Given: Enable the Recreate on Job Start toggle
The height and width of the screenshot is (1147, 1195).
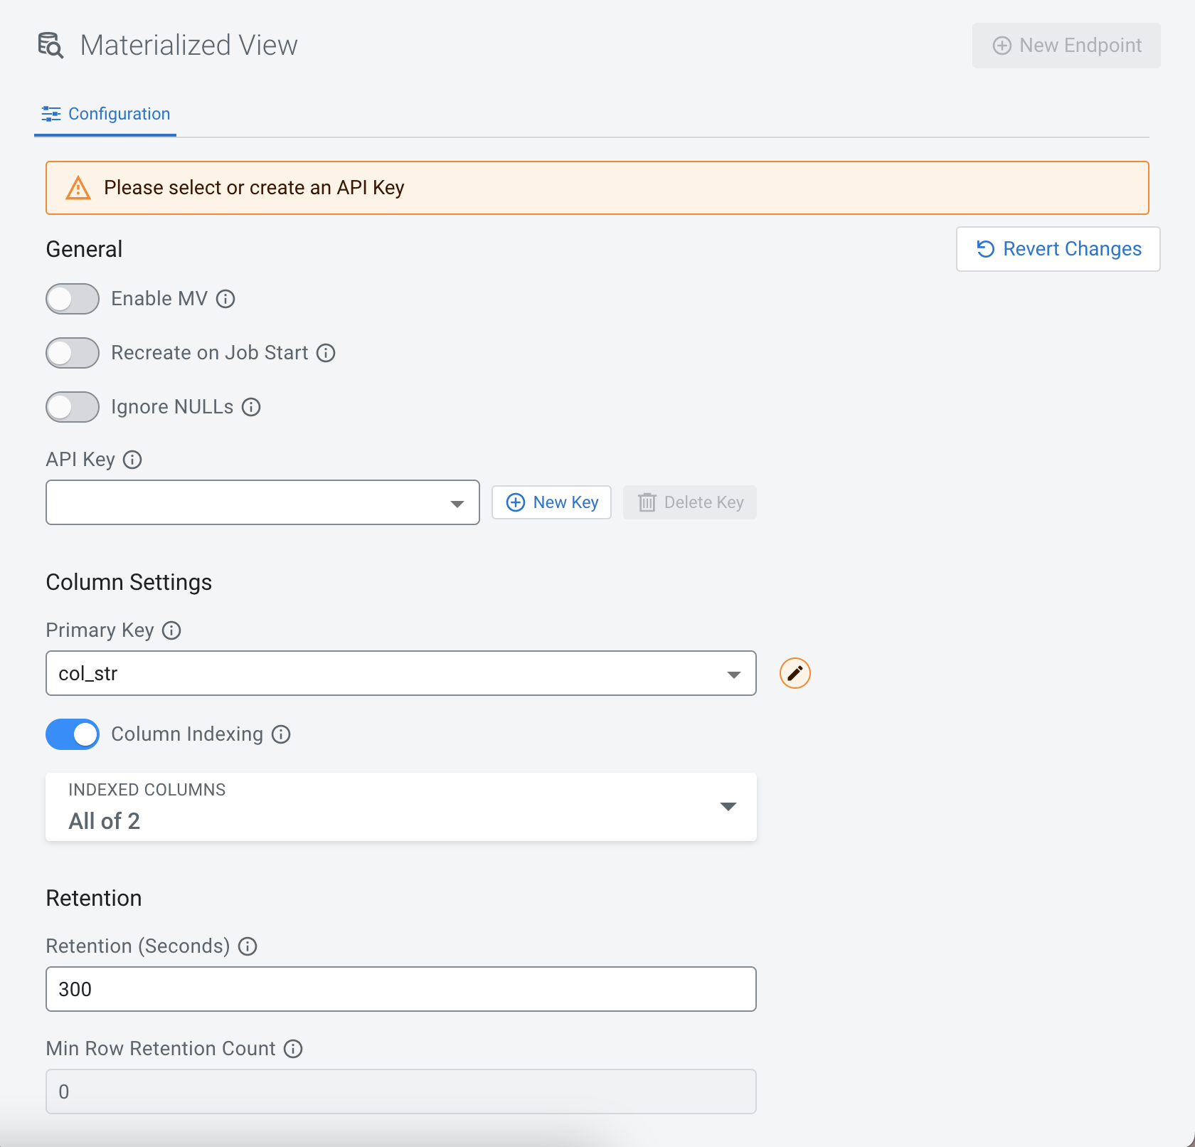Looking at the screenshot, I should click(x=73, y=353).
